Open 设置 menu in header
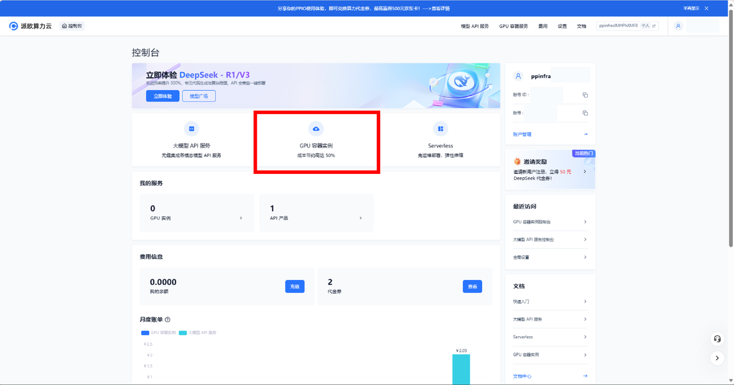Viewport: 734px width, 385px height. [562, 26]
